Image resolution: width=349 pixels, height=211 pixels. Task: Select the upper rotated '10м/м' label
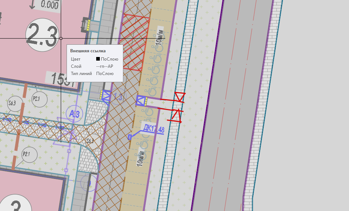(x=159, y=37)
